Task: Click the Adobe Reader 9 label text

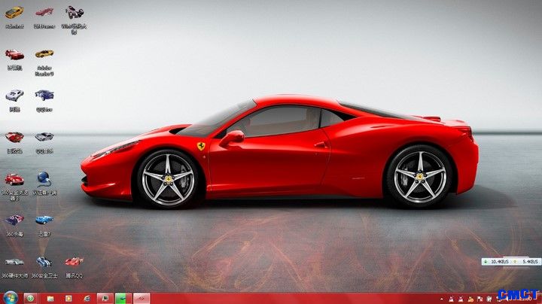Action: (x=44, y=71)
